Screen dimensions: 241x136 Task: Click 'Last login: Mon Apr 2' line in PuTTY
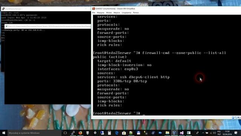point(24,18)
